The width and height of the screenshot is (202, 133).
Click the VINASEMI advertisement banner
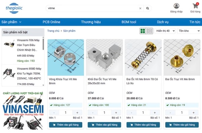tap(23, 111)
